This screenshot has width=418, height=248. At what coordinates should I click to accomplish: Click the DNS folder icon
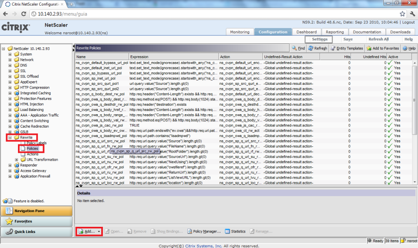coord(16,65)
